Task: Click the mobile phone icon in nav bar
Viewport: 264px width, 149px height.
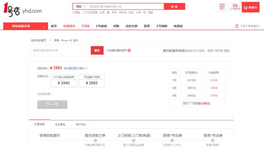Action: pos(237,26)
